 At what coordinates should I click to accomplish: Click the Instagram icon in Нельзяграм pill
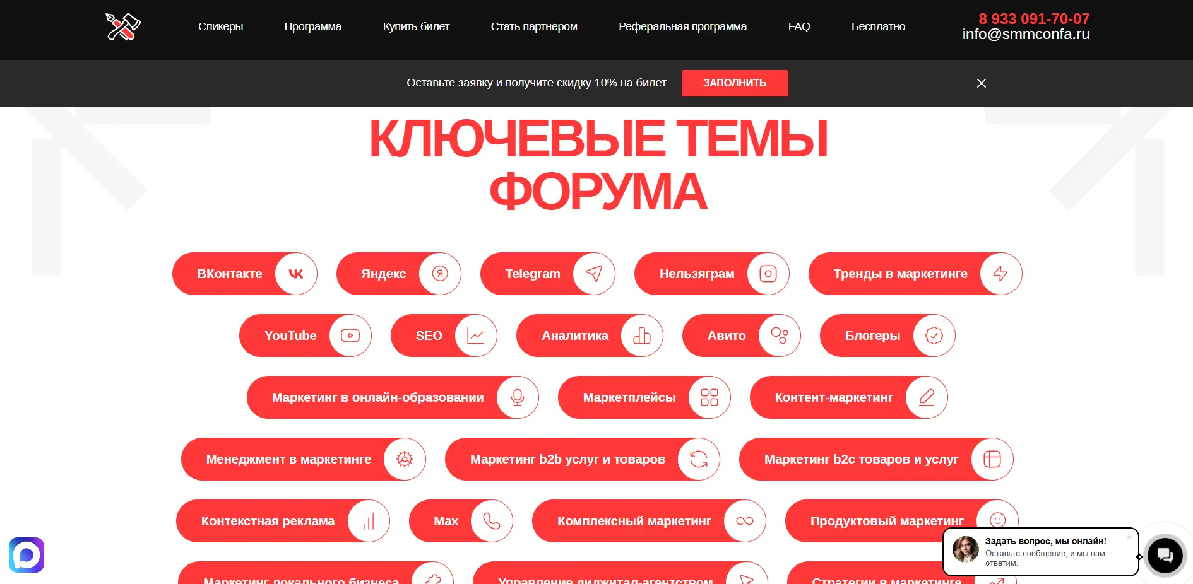[768, 274]
